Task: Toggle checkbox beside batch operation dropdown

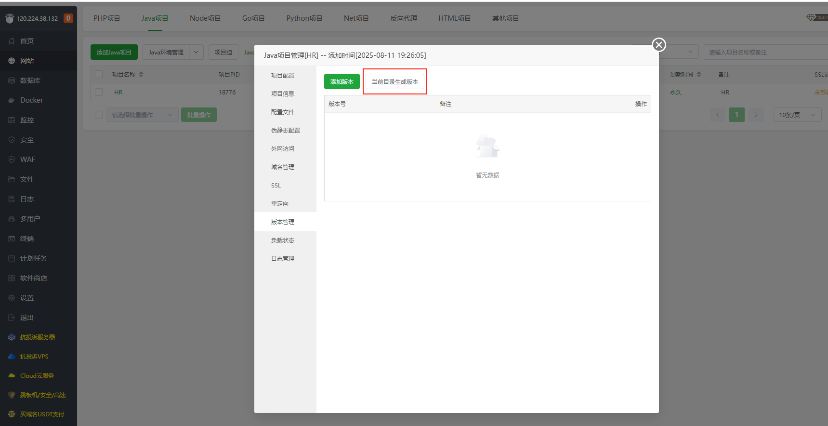Action: tap(99, 115)
